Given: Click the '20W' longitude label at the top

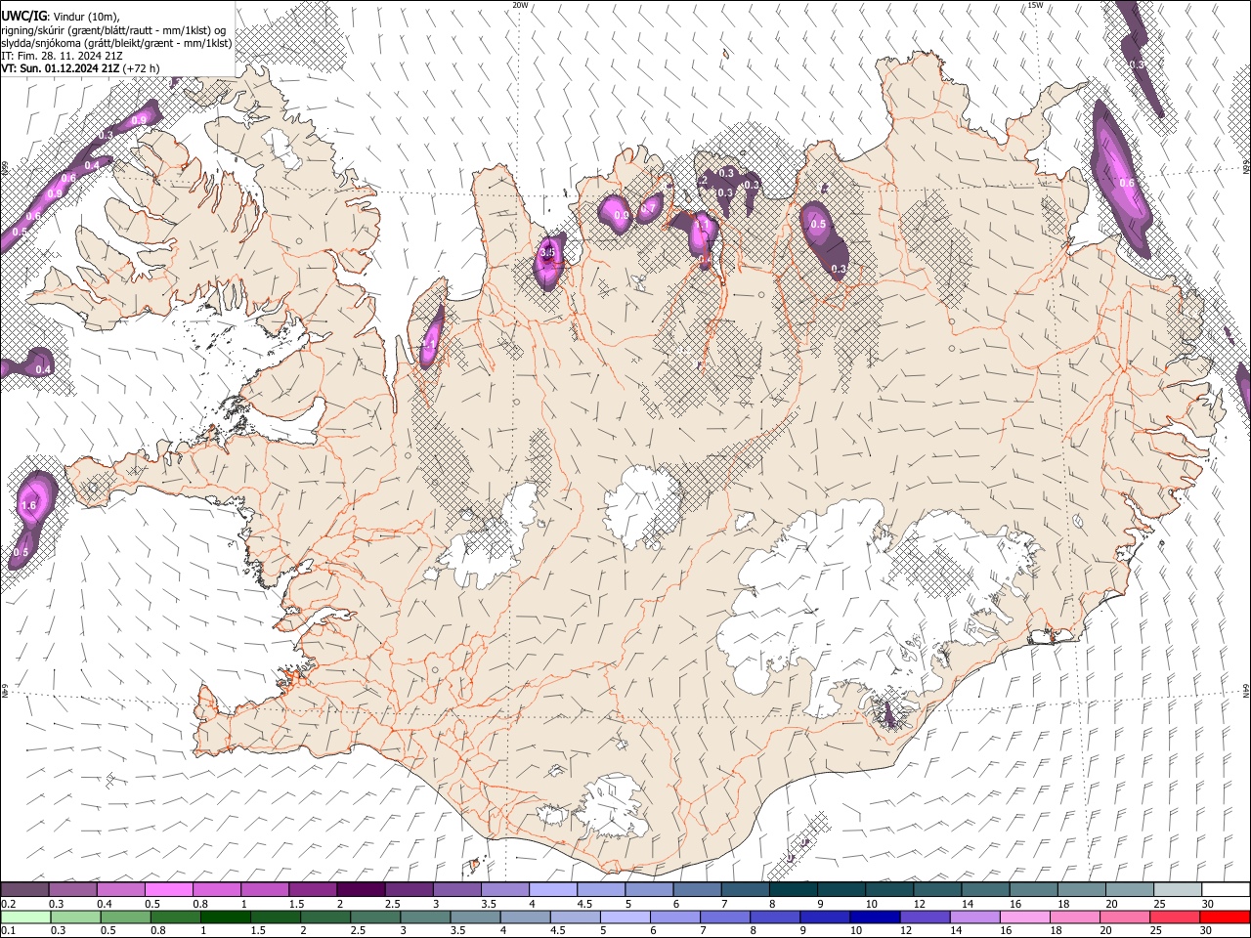Looking at the screenshot, I should 521,5.
